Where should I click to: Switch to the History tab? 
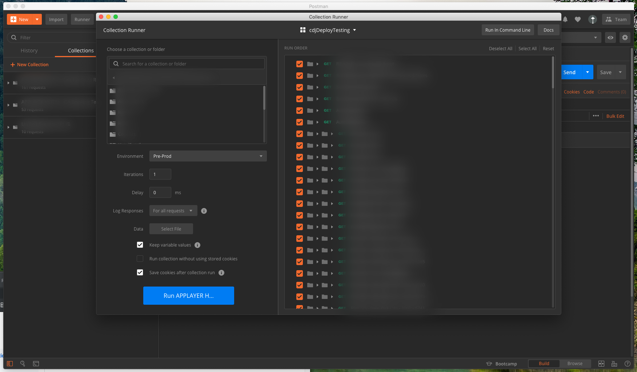(29, 50)
